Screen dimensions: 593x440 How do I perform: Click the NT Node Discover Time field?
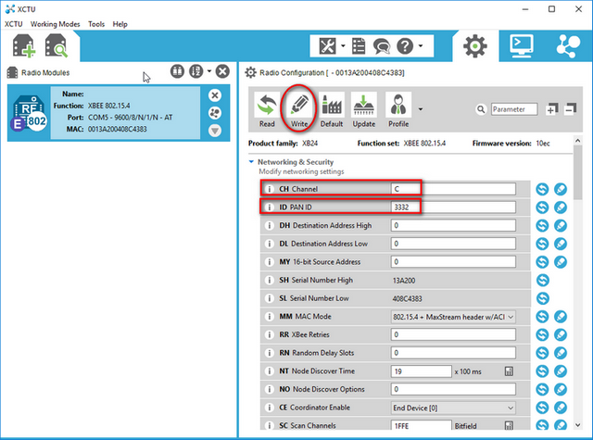click(x=421, y=371)
